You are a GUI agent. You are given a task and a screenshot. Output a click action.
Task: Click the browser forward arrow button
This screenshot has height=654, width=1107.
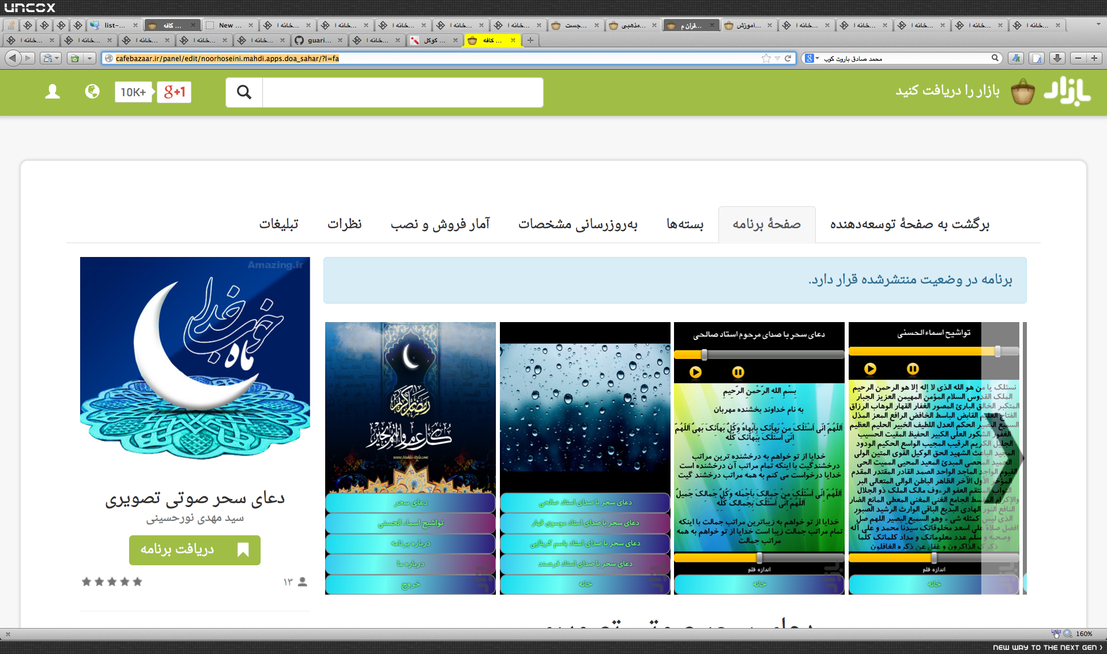point(28,58)
